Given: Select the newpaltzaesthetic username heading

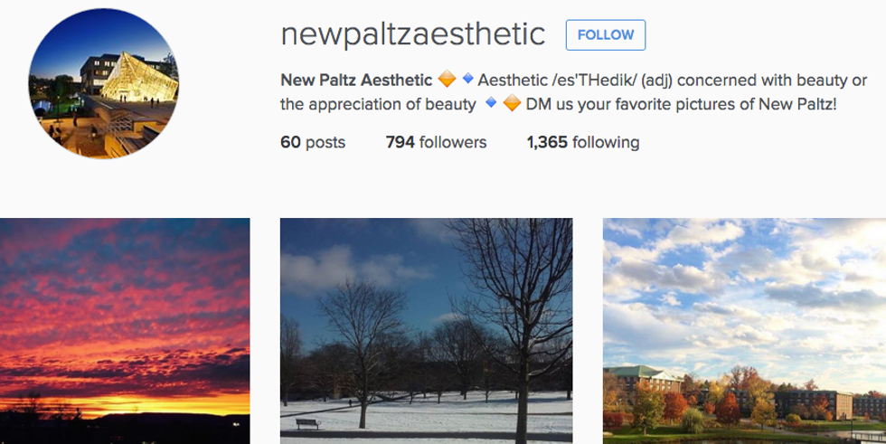Looking at the screenshot, I should click(x=413, y=34).
